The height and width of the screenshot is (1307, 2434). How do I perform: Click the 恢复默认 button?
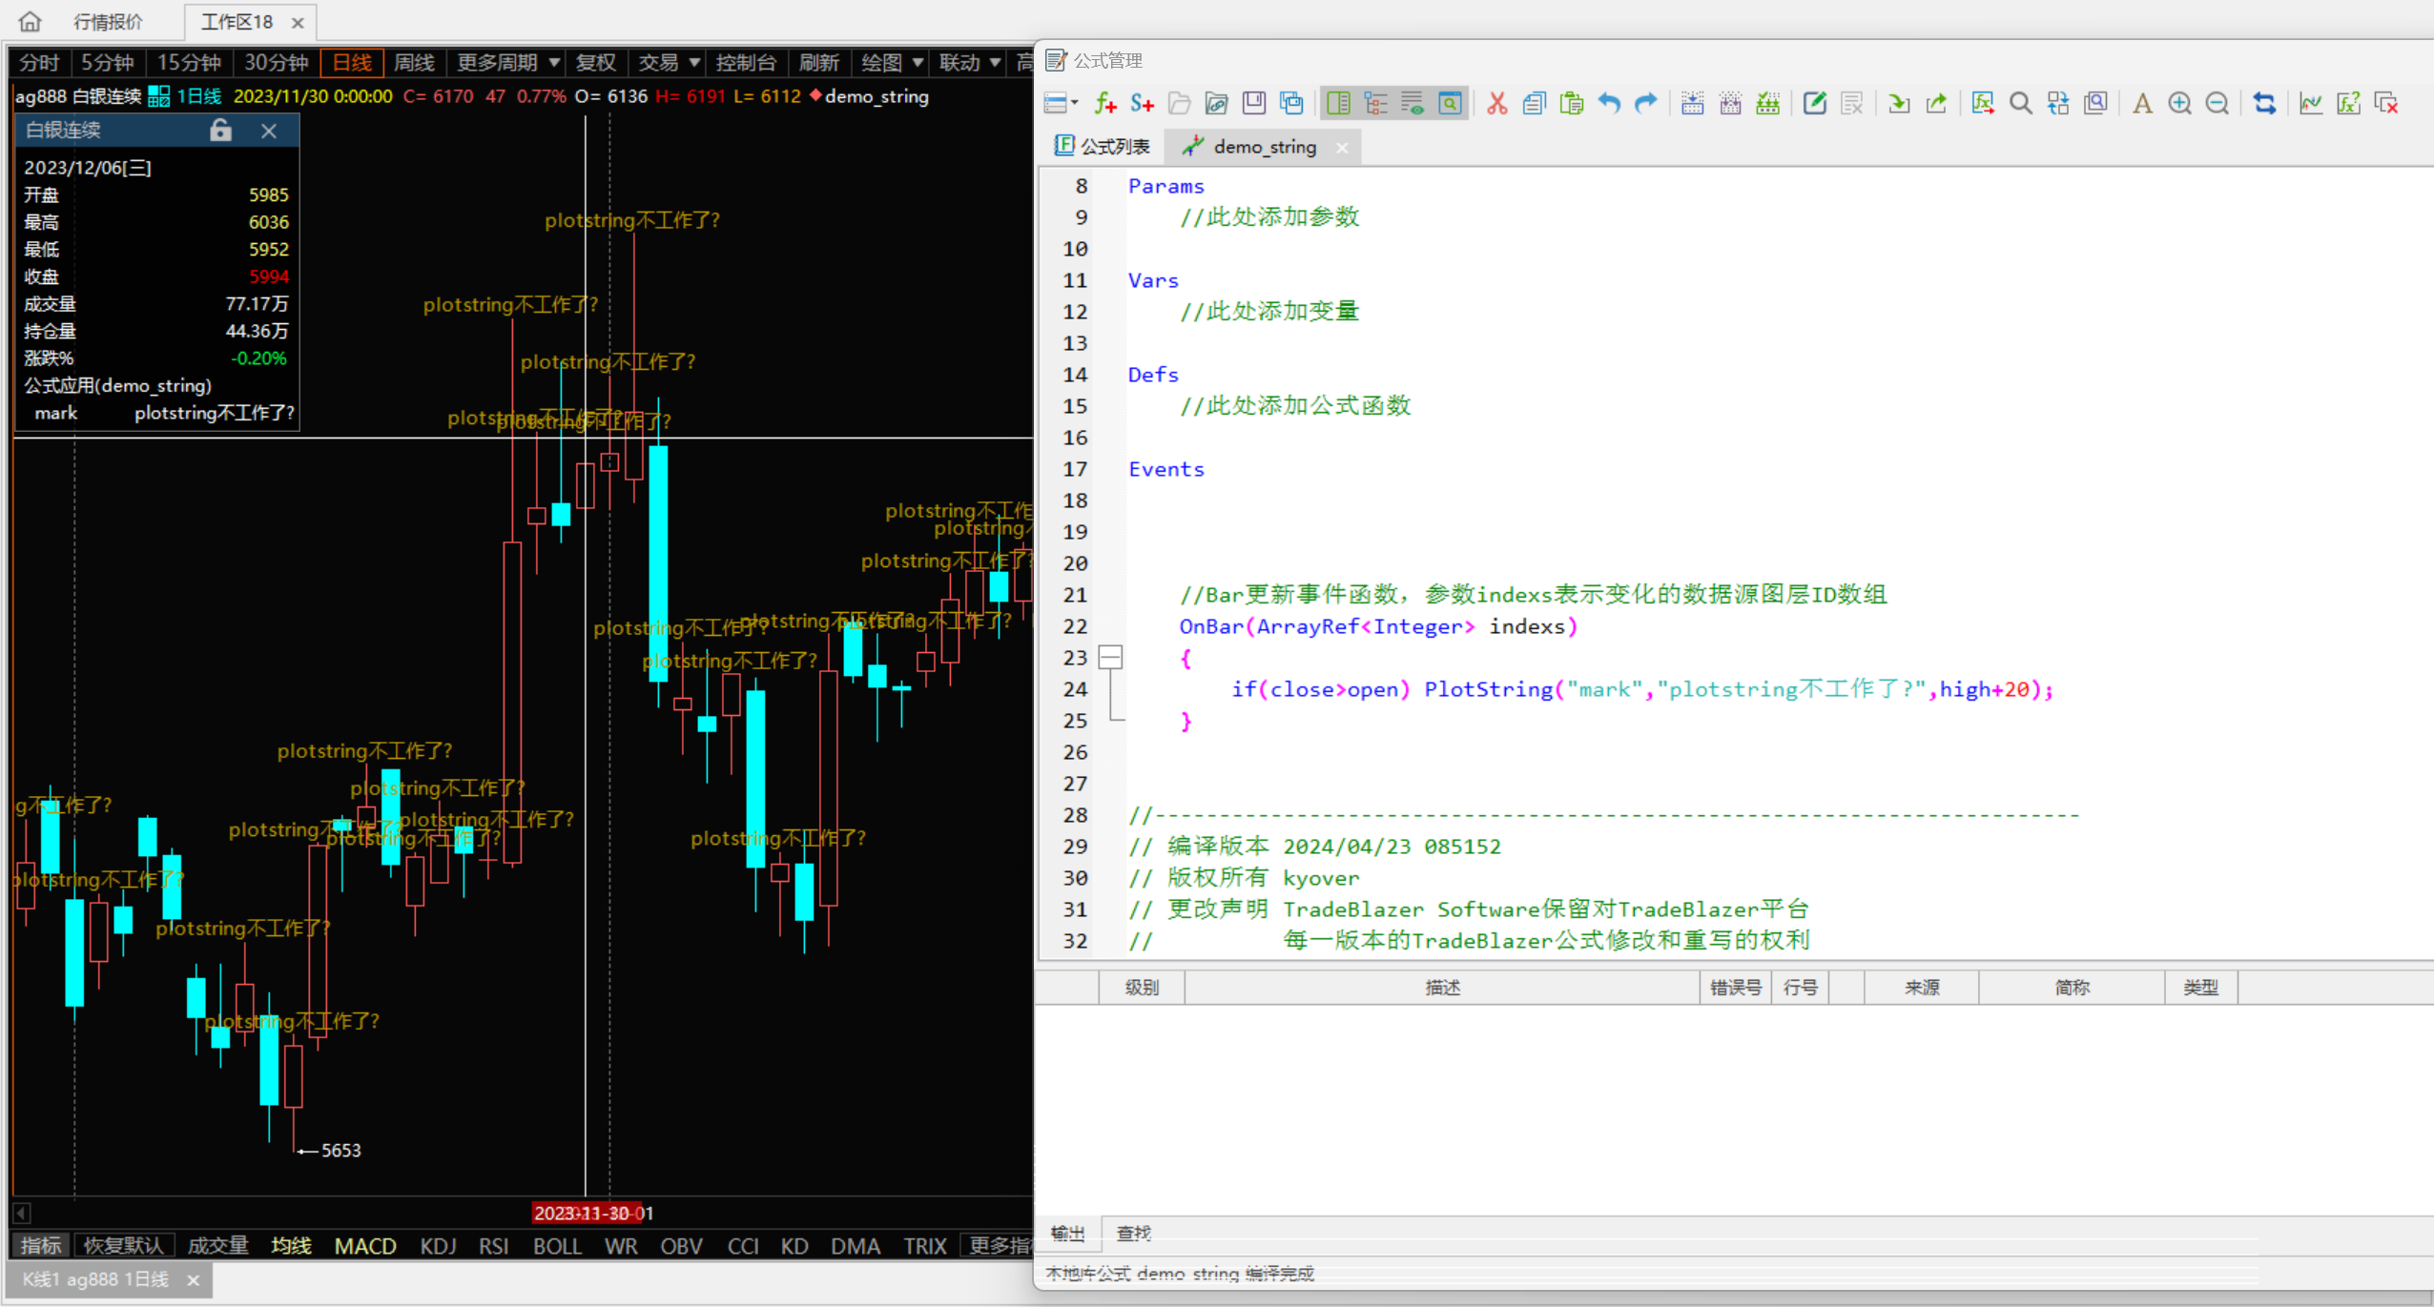coord(124,1245)
